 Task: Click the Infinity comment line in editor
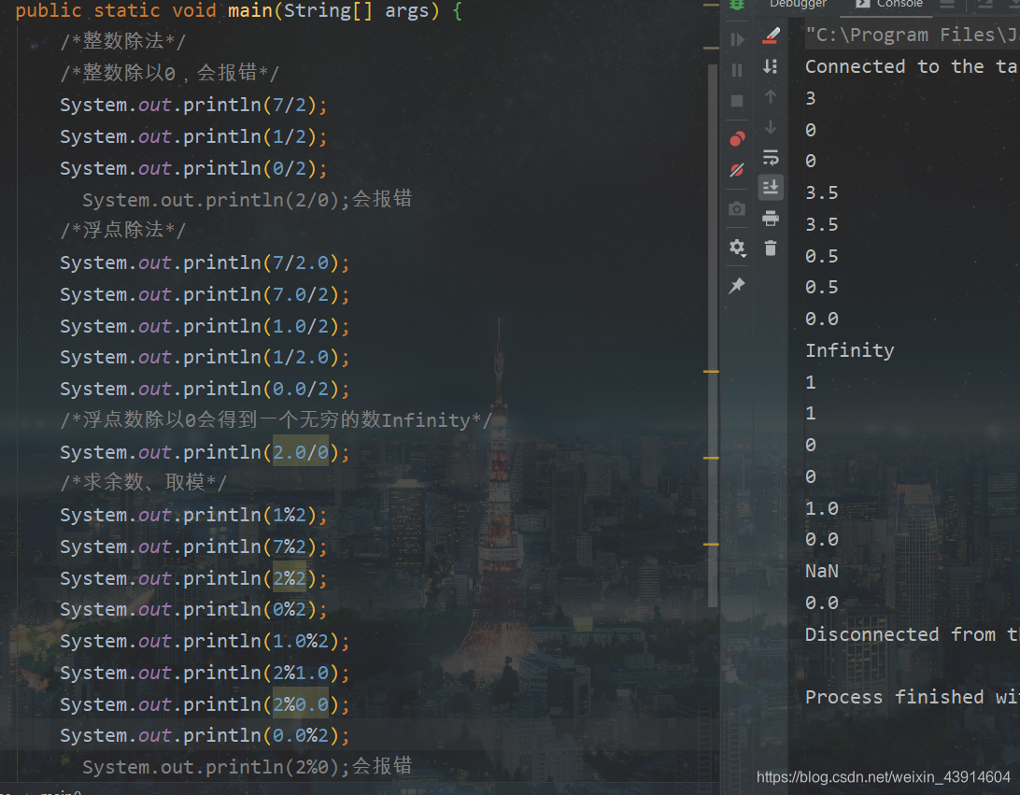[276, 419]
